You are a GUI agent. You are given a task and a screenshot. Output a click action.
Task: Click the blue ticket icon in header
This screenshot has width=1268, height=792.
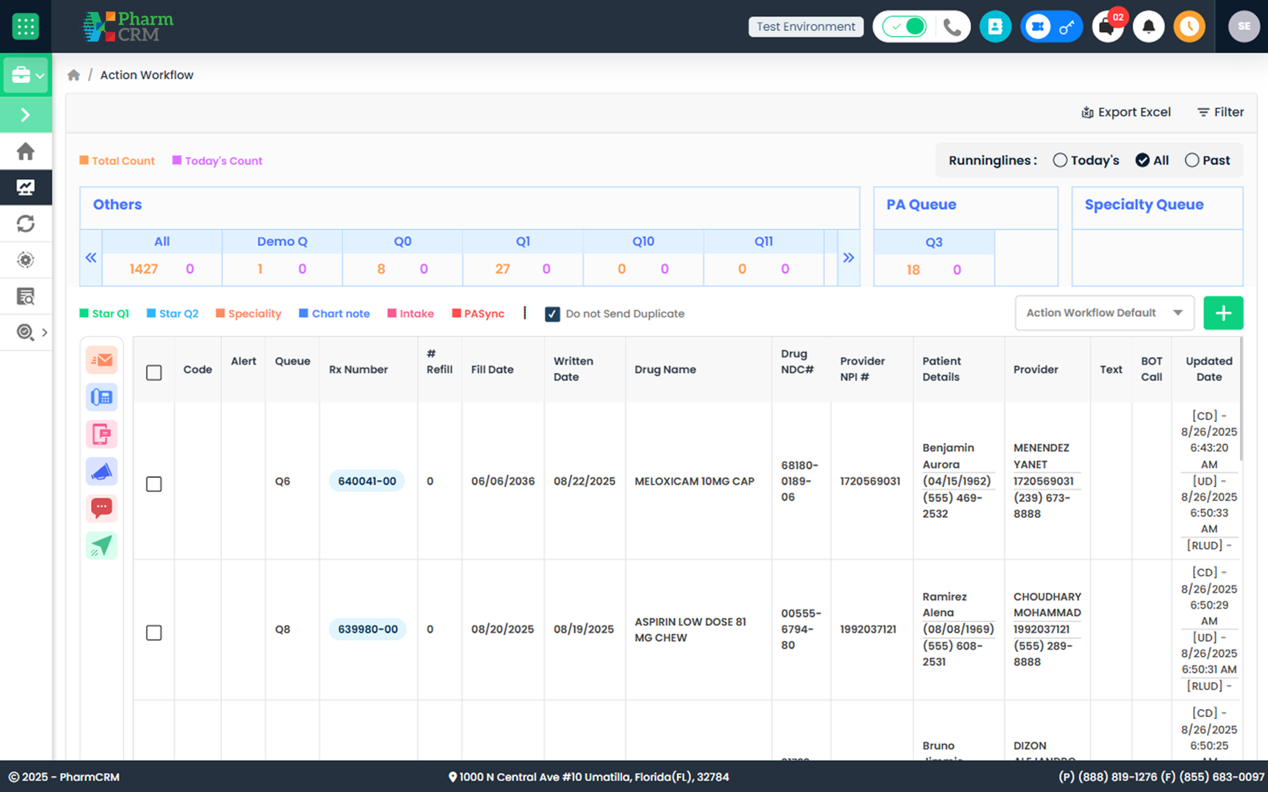click(x=1038, y=26)
